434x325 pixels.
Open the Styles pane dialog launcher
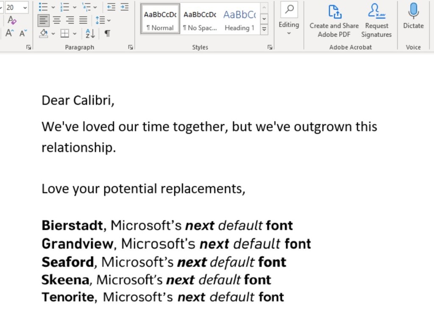pyautogui.click(x=270, y=47)
